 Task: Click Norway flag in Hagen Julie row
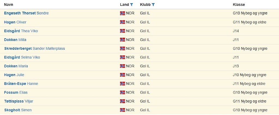[123, 75]
